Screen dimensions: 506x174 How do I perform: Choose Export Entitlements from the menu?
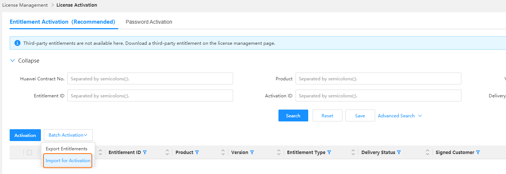point(67,148)
